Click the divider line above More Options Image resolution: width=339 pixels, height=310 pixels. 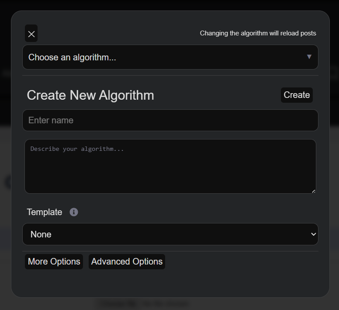tap(170, 251)
